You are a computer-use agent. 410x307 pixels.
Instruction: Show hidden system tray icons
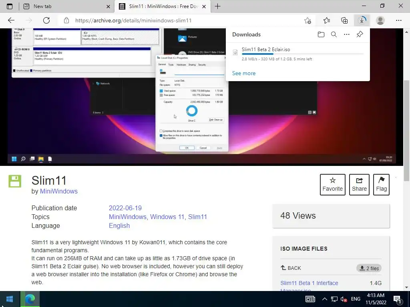pos(324,299)
